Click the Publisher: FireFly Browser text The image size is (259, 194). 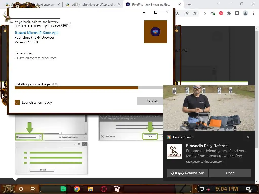tap(34, 37)
